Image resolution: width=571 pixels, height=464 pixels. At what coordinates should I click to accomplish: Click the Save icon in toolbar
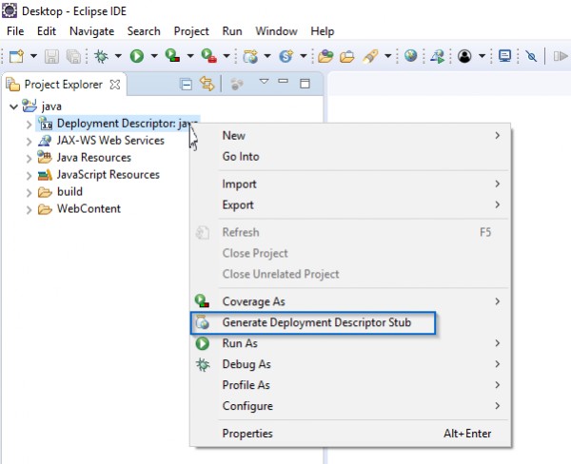(50, 56)
